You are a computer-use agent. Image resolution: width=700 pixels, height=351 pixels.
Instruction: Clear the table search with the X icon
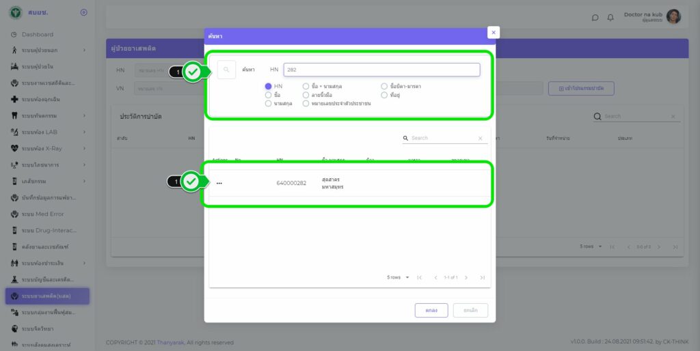click(x=480, y=138)
